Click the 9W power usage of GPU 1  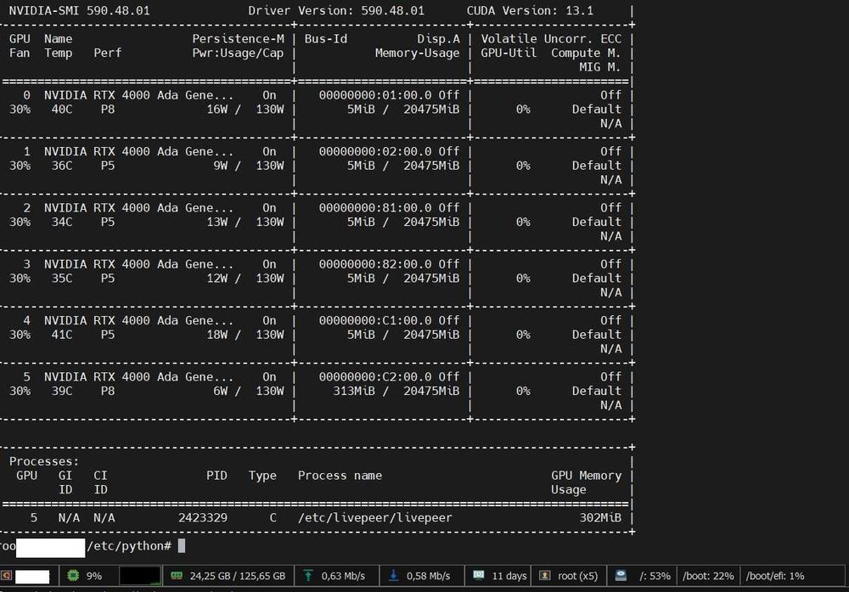221,166
